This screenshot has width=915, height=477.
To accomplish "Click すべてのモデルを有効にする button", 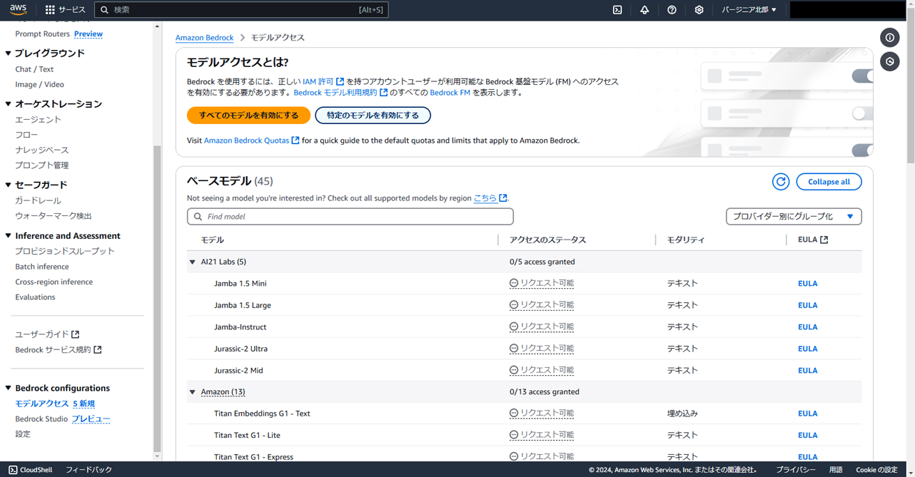I will [248, 116].
